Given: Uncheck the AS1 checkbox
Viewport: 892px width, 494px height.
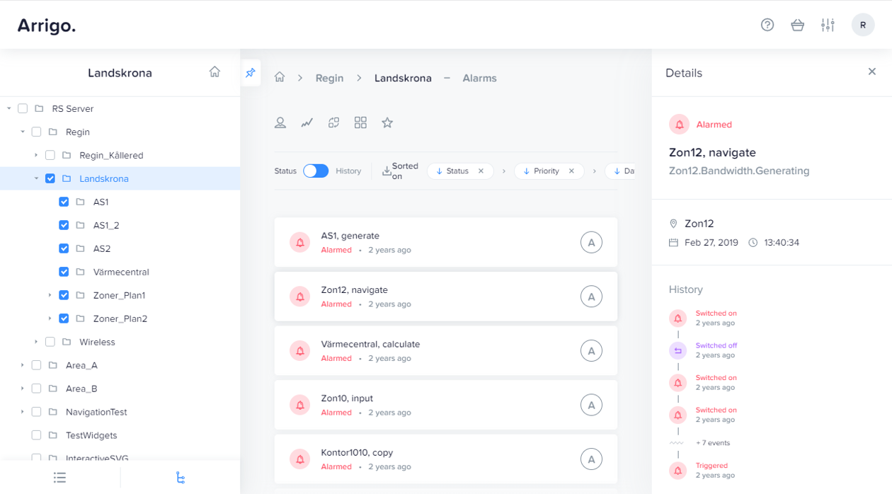Looking at the screenshot, I should (x=64, y=202).
